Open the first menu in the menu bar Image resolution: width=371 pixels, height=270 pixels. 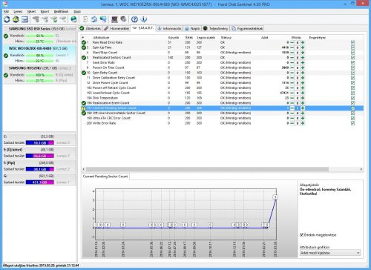6,11
